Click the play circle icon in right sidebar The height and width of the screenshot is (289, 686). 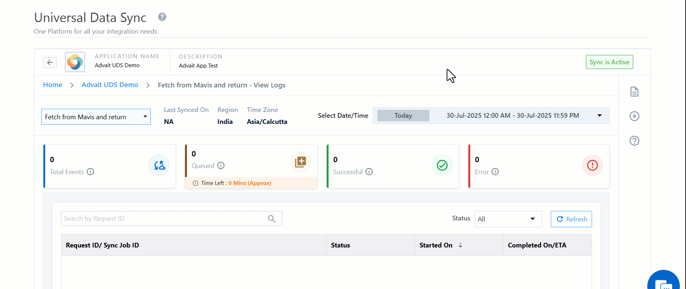[634, 116]
